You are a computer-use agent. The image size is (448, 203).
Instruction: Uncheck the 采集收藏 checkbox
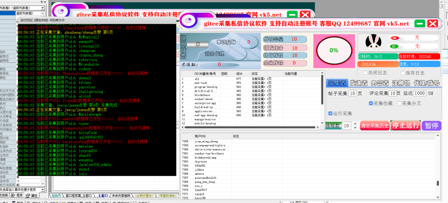pyautogui.click(x=371, y=103)
